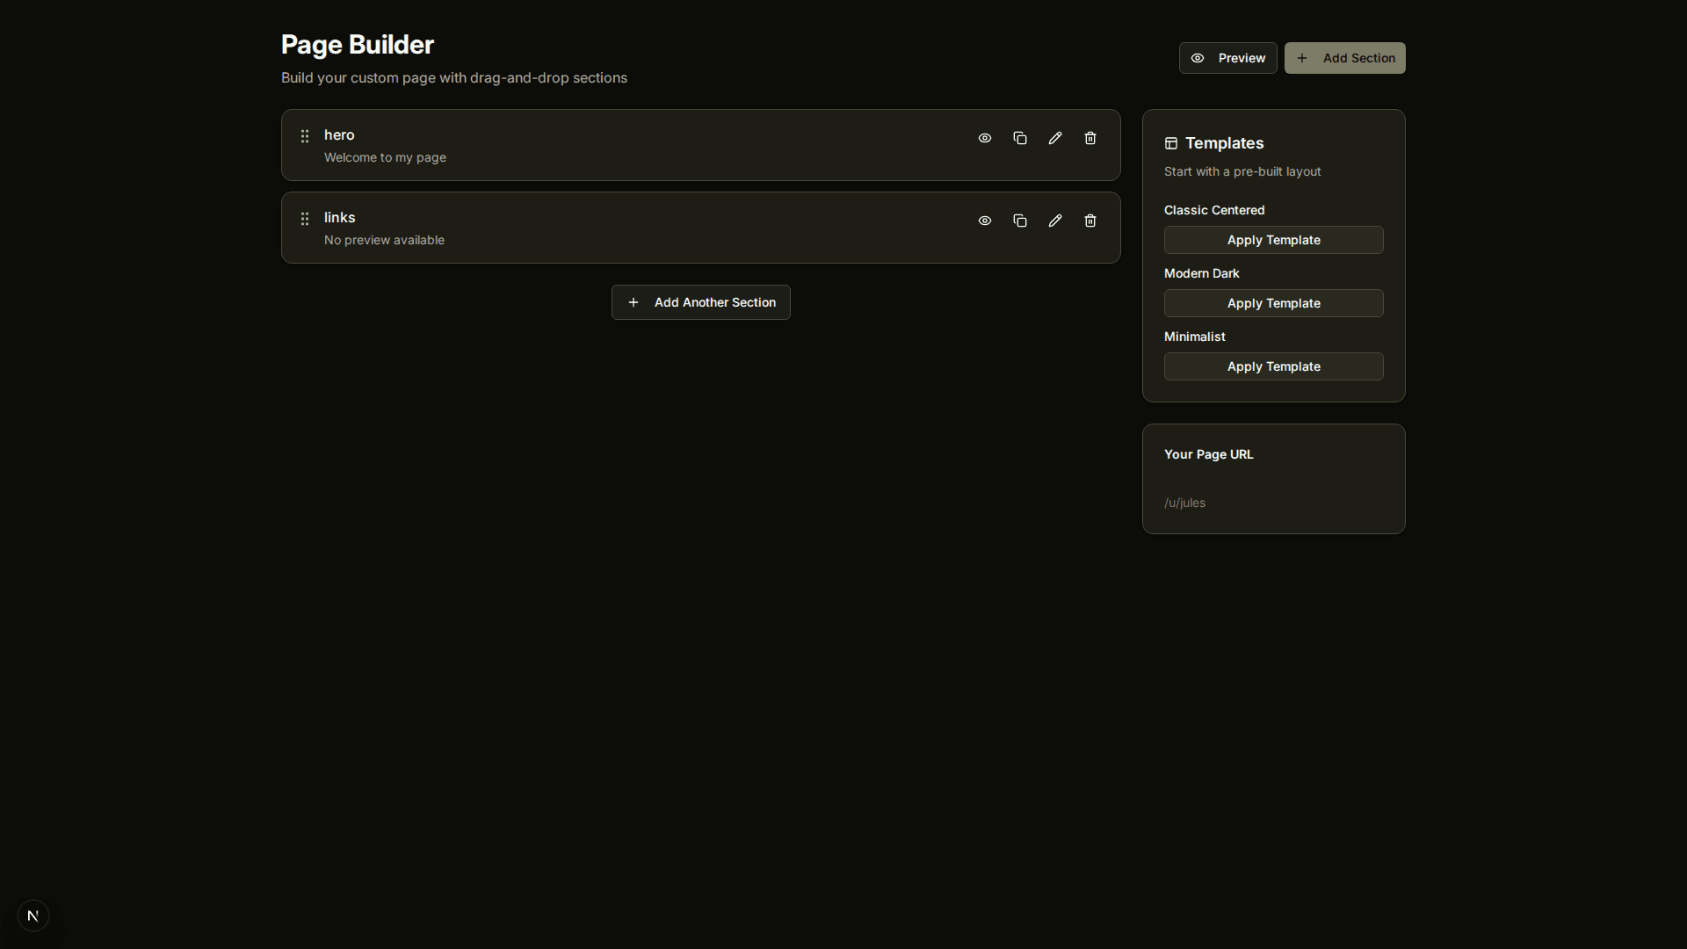Select the hero section title
This screenshot has height=949, width=1687.
pyautogui.click(x=339, y=134)
